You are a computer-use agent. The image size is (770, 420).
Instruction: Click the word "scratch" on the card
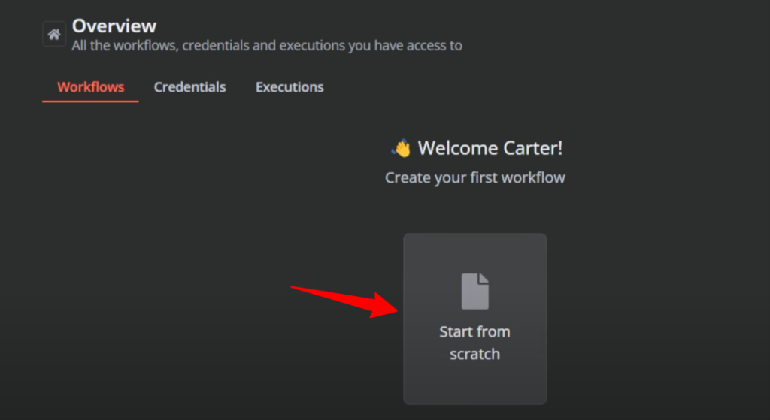474,354
